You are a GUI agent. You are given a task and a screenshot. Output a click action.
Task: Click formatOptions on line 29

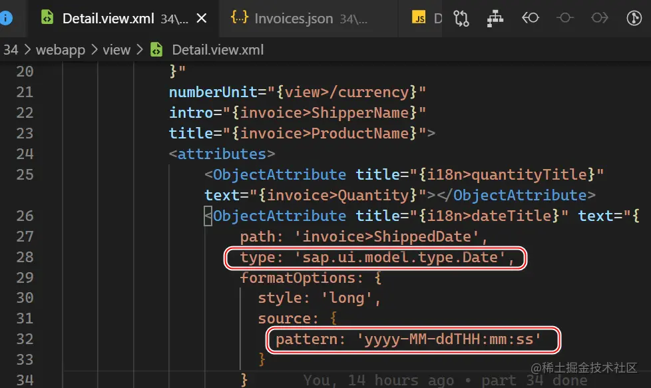298,278
